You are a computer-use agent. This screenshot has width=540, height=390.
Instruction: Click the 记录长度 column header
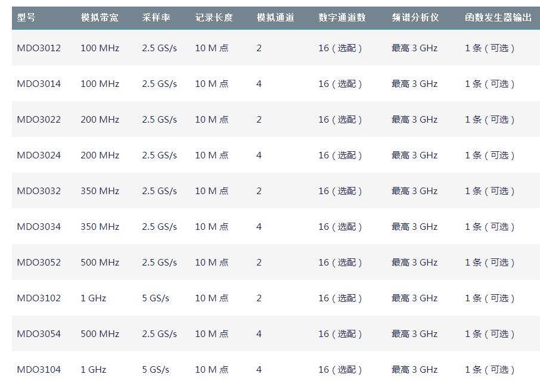(214, 17)
